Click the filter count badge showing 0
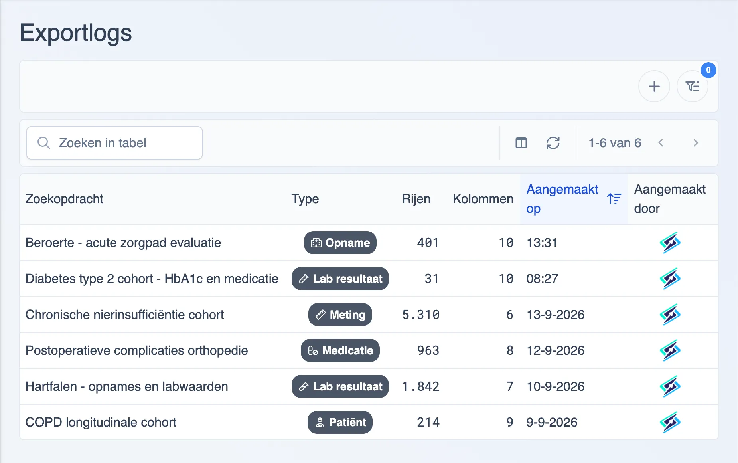 tap(708, 70)
